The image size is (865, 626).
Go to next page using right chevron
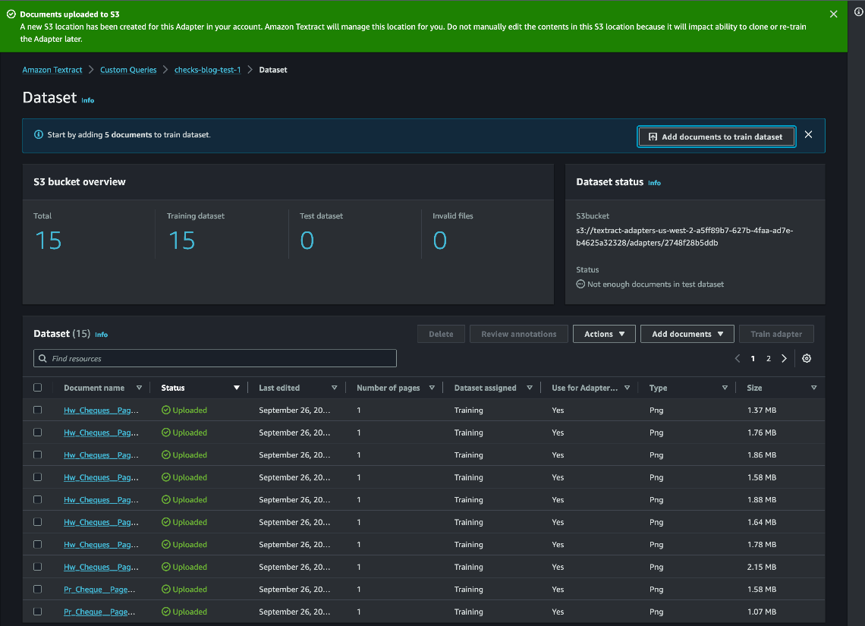(785, 359)
